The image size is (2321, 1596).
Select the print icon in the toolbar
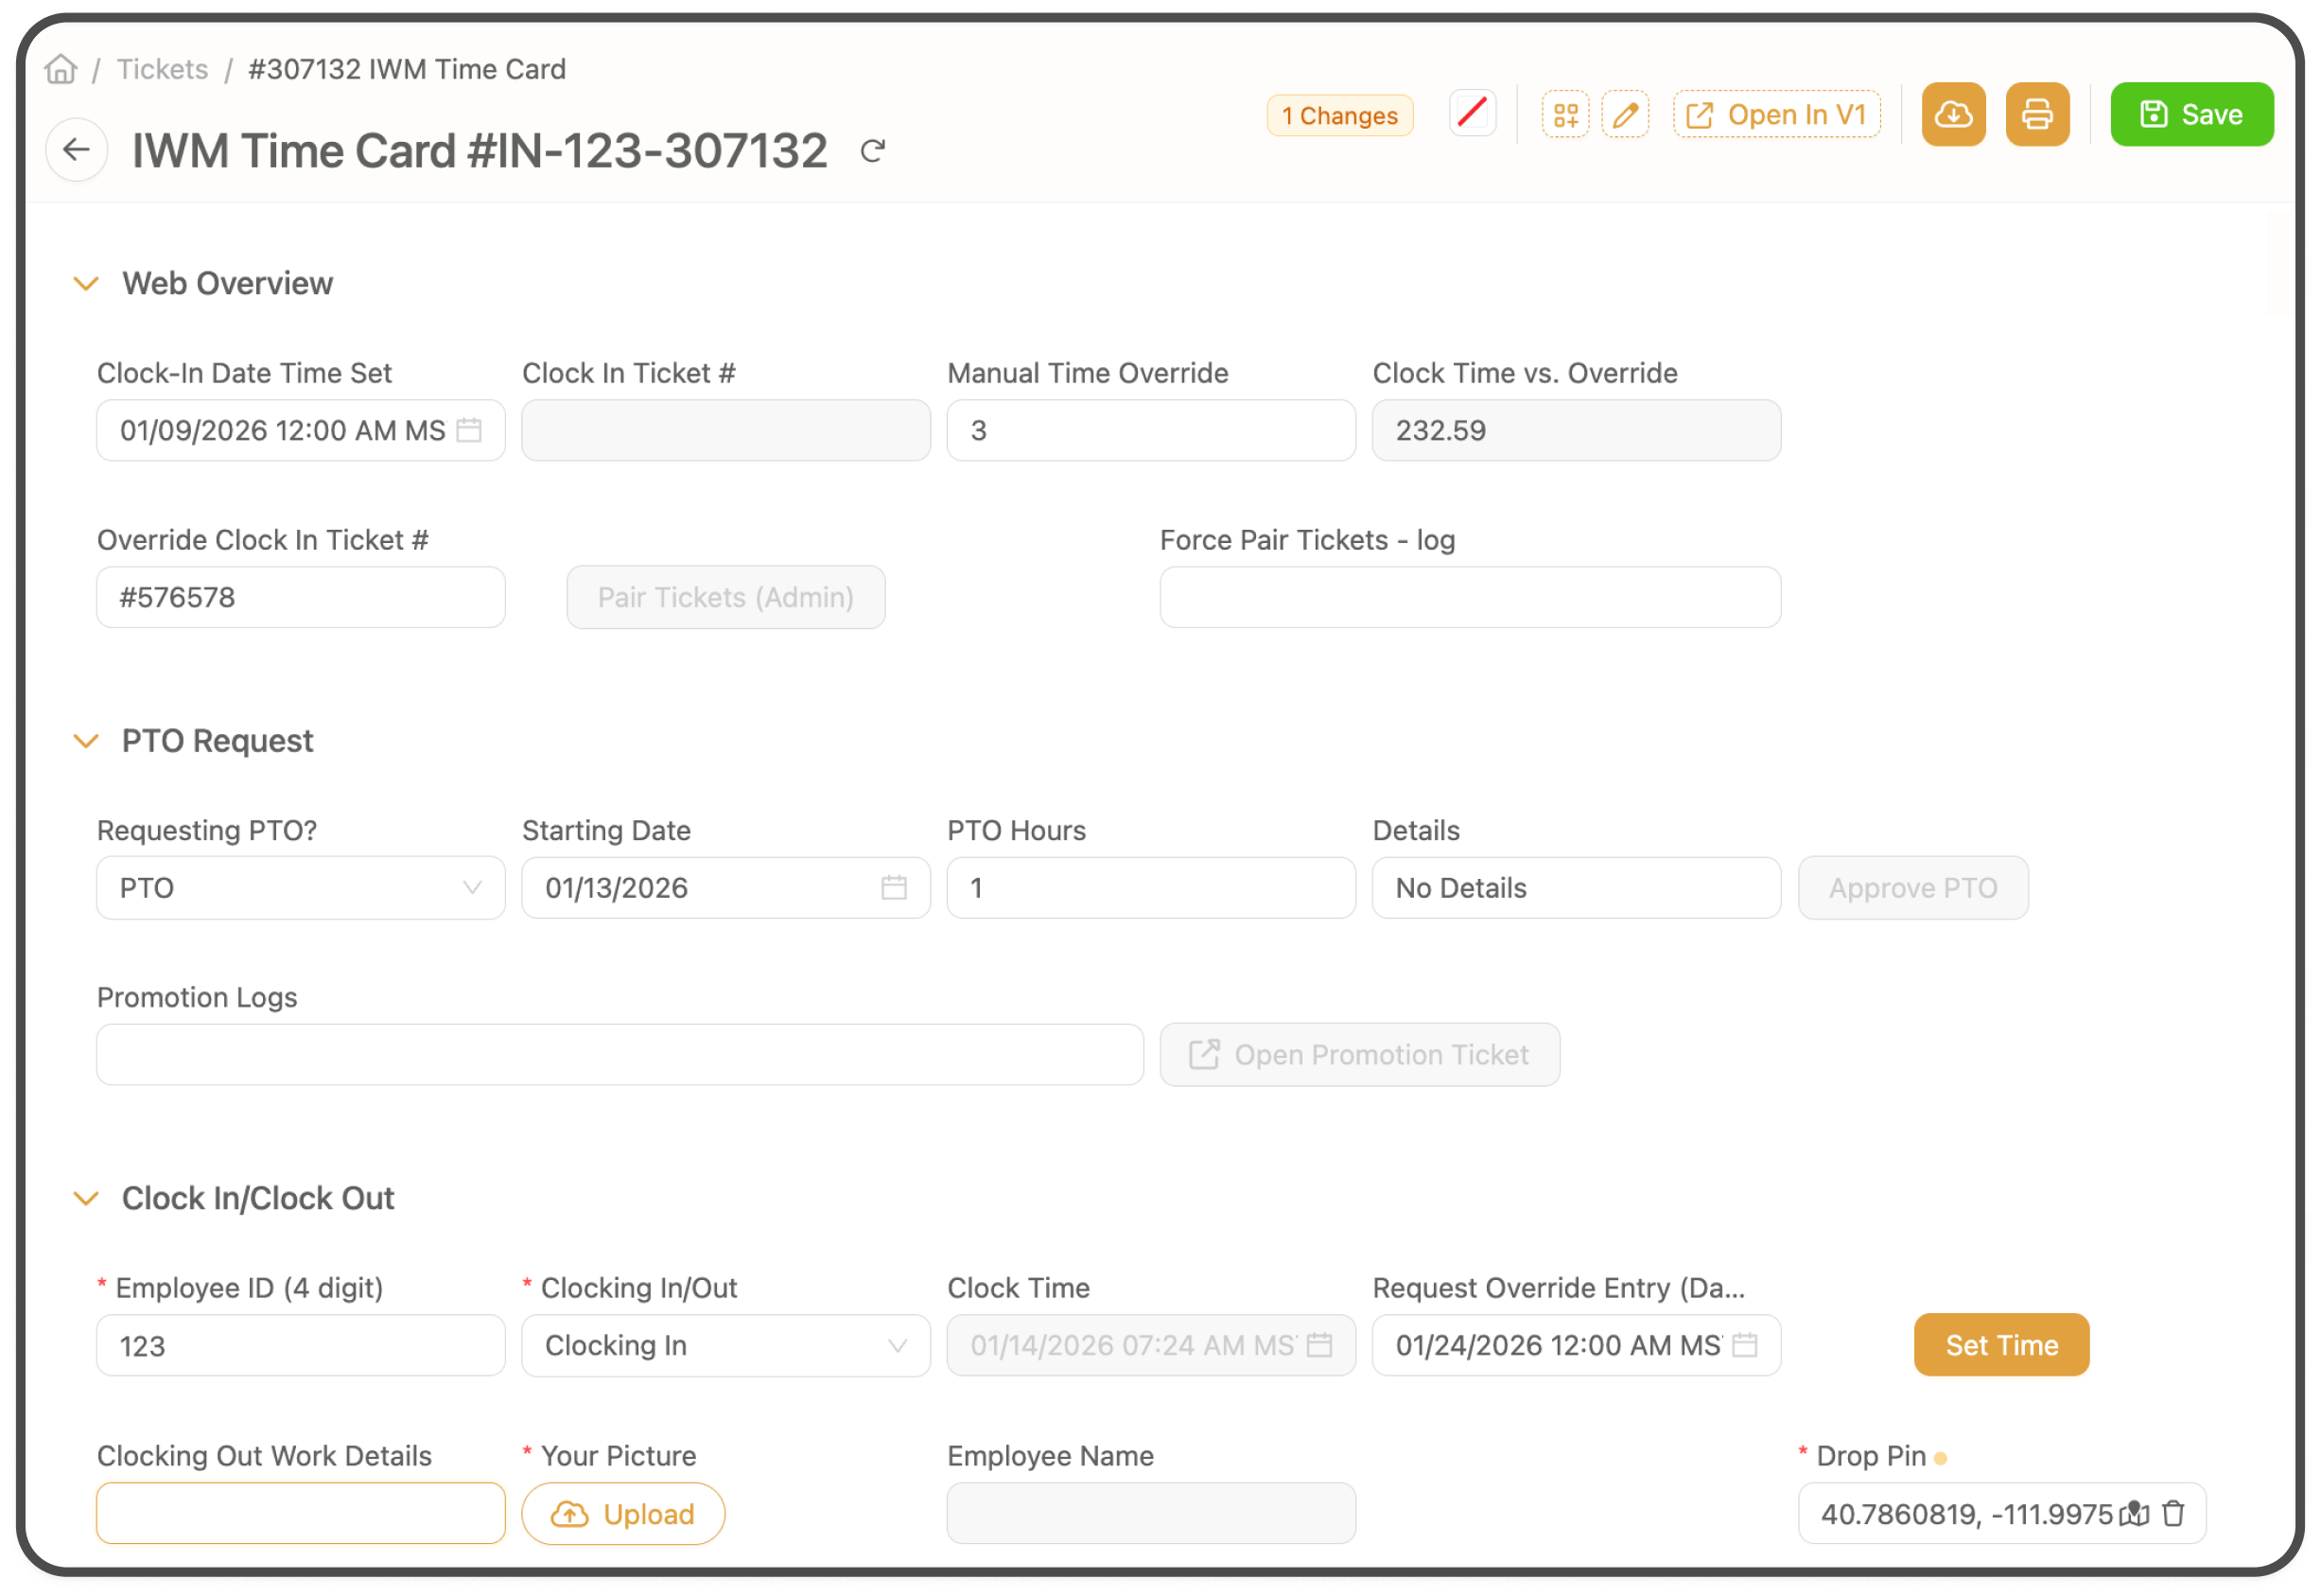pyautogui.click(x=2038, y=114)
